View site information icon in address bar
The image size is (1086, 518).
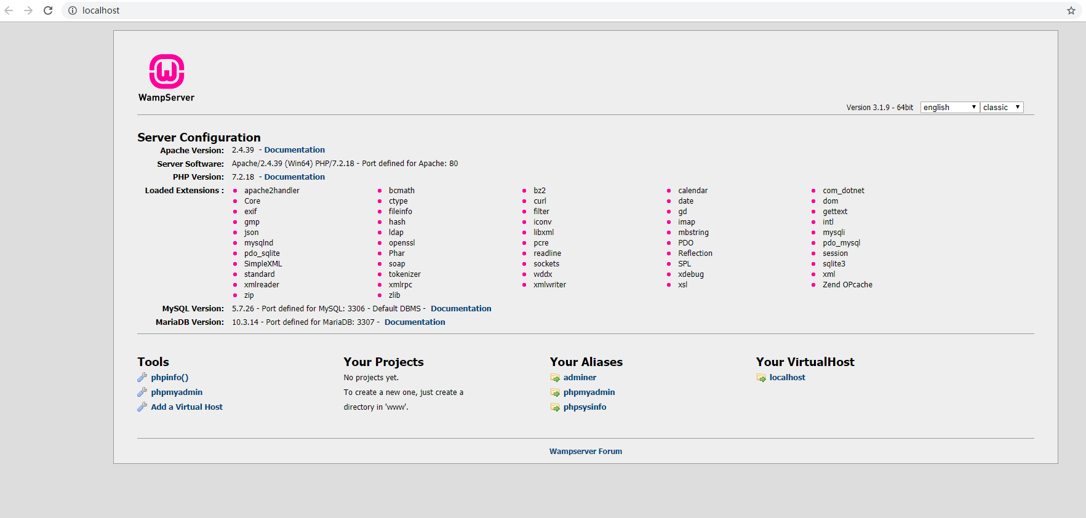click(x=73, y=10)
